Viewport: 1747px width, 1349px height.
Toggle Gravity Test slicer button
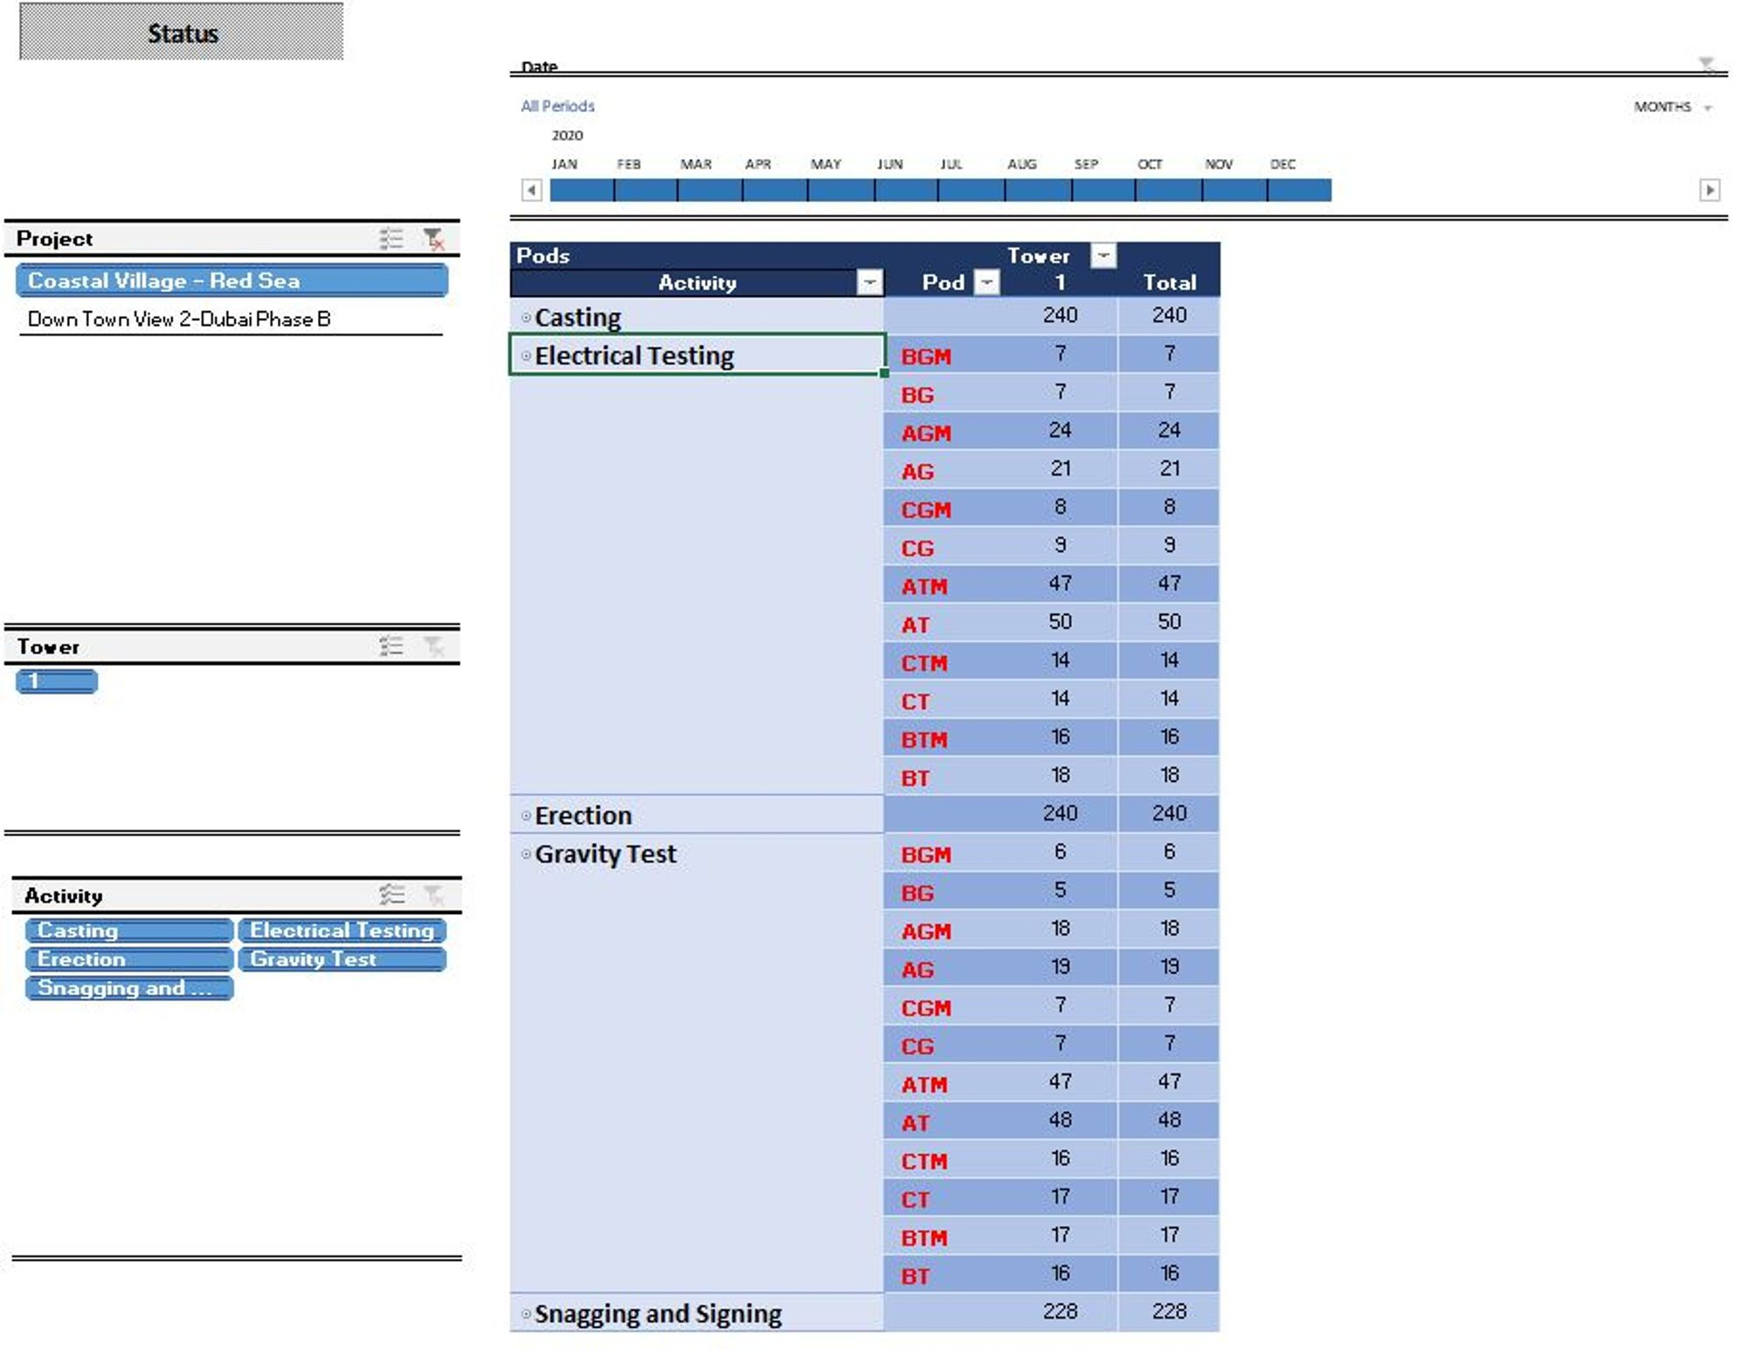coord(342,959)
